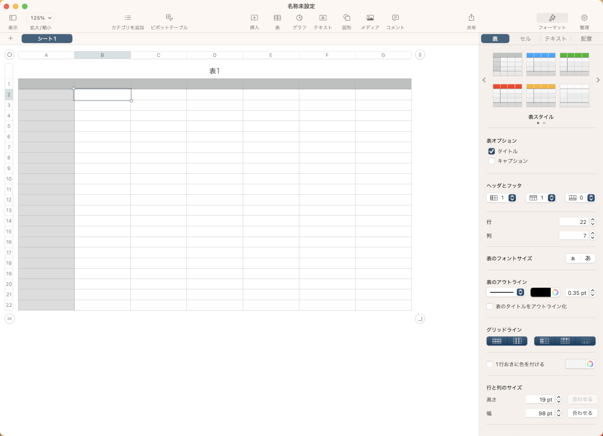The image size is (603, 436).
Task: Click the 合わせる button next to width
Action: click(x=582, y=413)
